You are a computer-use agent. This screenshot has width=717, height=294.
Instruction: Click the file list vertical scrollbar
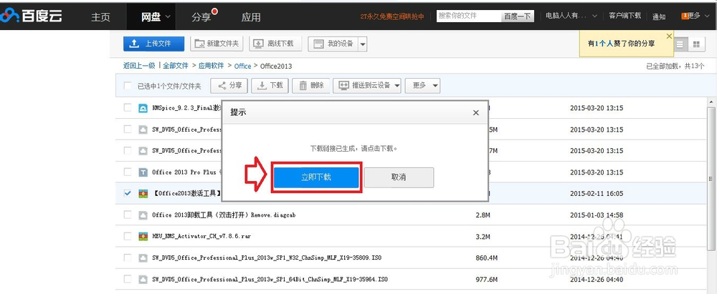click(711, 178)
